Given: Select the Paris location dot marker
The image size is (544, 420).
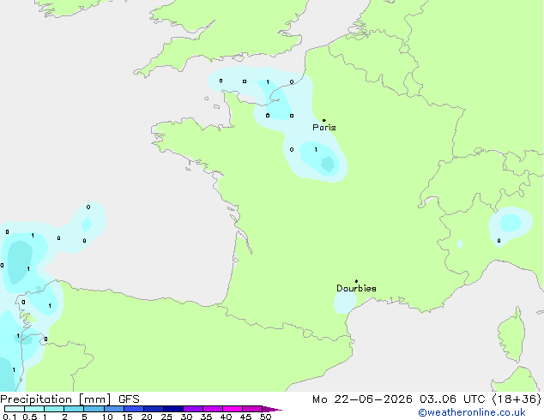Looking at the screenshot, I should pyautogui.click(x=324, y=120).
